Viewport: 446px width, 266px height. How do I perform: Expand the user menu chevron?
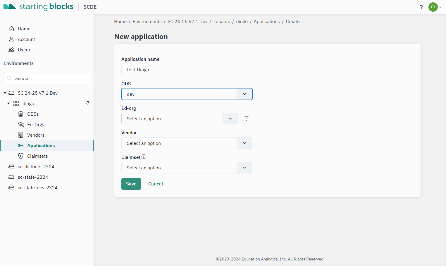[x=440, y=7]
